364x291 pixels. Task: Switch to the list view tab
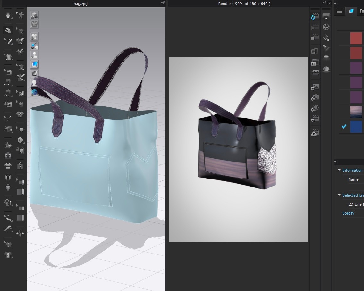[x=340, y=11]
